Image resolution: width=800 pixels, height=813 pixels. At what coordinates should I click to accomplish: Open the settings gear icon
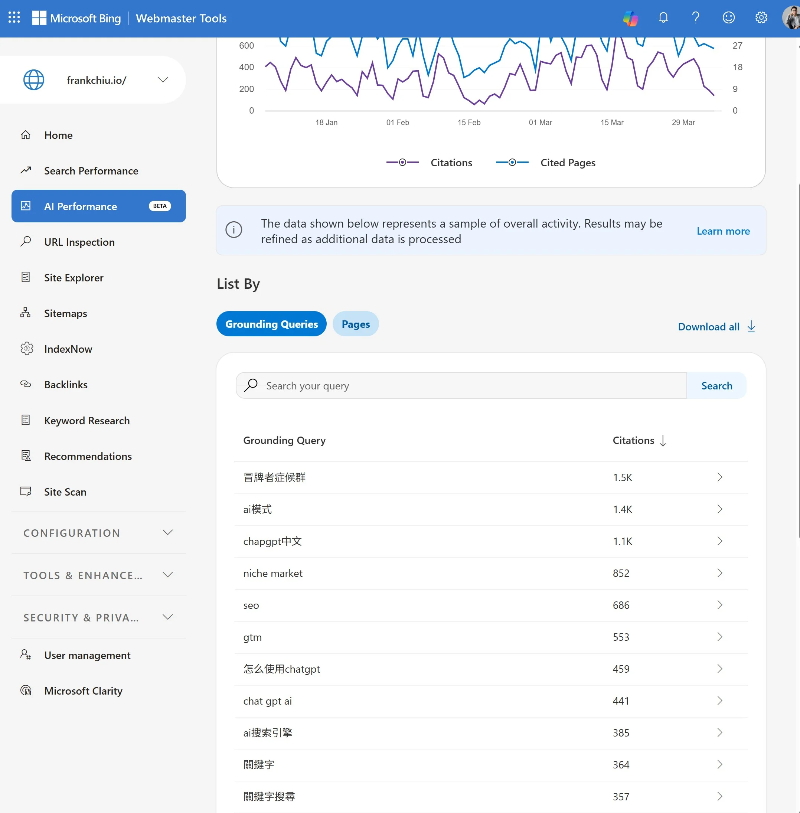click(761, 18)
